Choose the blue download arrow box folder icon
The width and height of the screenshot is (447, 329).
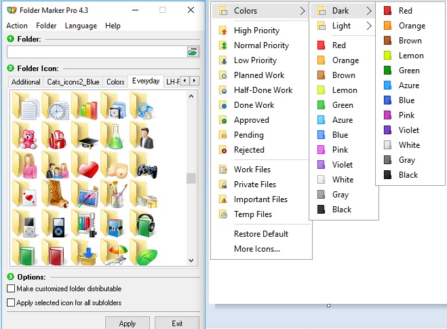[x=85, y=252]
